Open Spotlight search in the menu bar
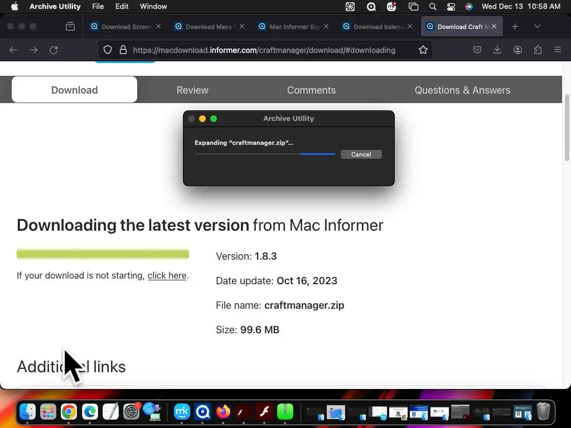The image size is (571, 428). point(433,7)
